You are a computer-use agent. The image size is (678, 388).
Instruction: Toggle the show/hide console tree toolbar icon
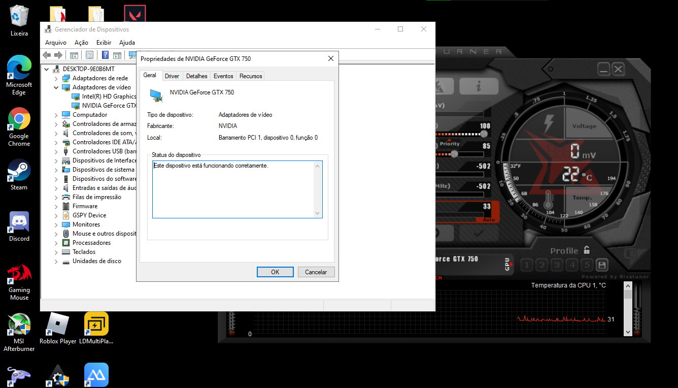click(74, 55)
